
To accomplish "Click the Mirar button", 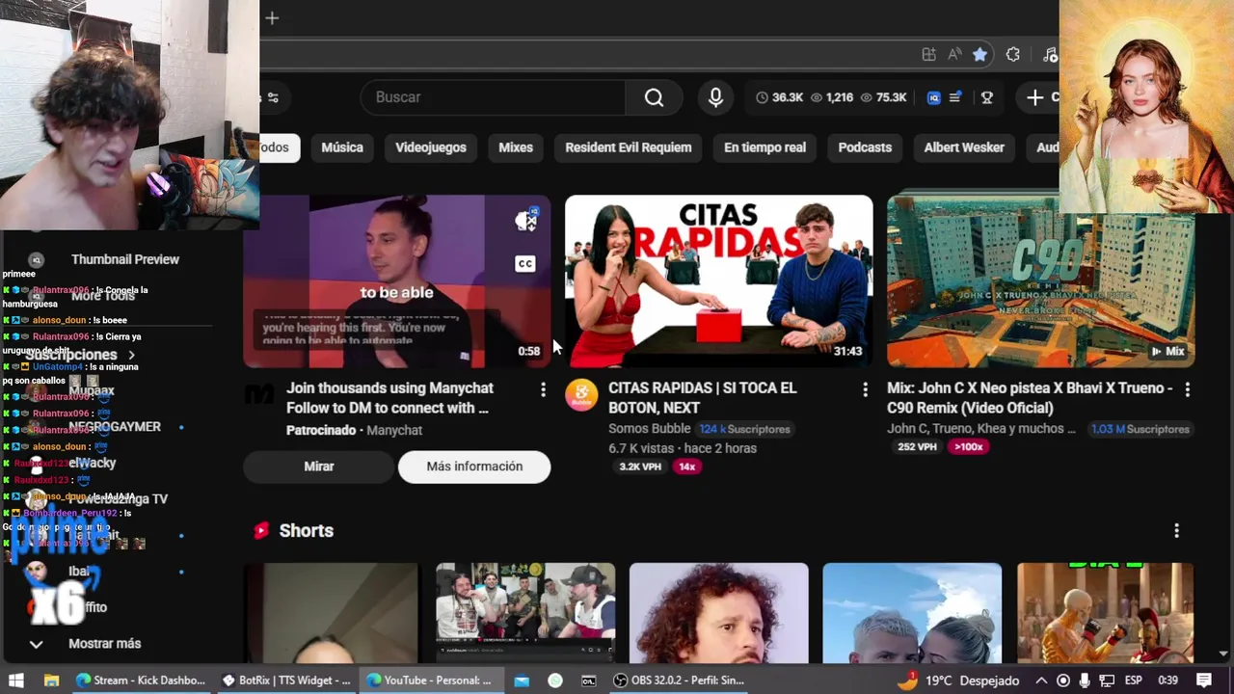I will pyautogui.click(x=319, y=467).
